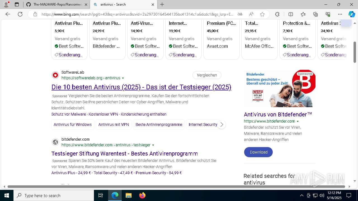
Task: Go back with the browser back arrow
Action: [8, 14]
